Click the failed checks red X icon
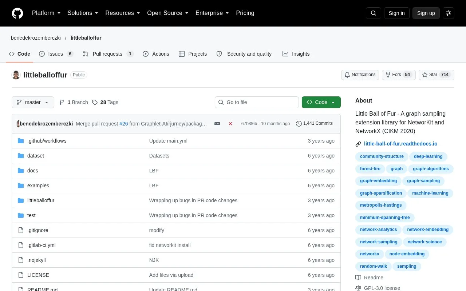The width and height of the screenshot is (466, 291). click(230, 124)
